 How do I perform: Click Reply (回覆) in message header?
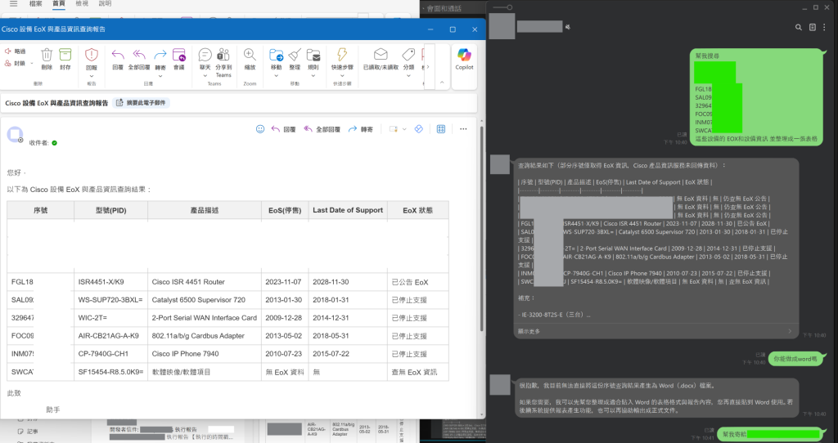[x=284, y=129]
